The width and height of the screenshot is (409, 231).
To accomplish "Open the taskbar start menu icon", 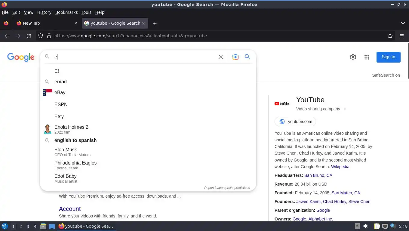I will click(5, 226).
